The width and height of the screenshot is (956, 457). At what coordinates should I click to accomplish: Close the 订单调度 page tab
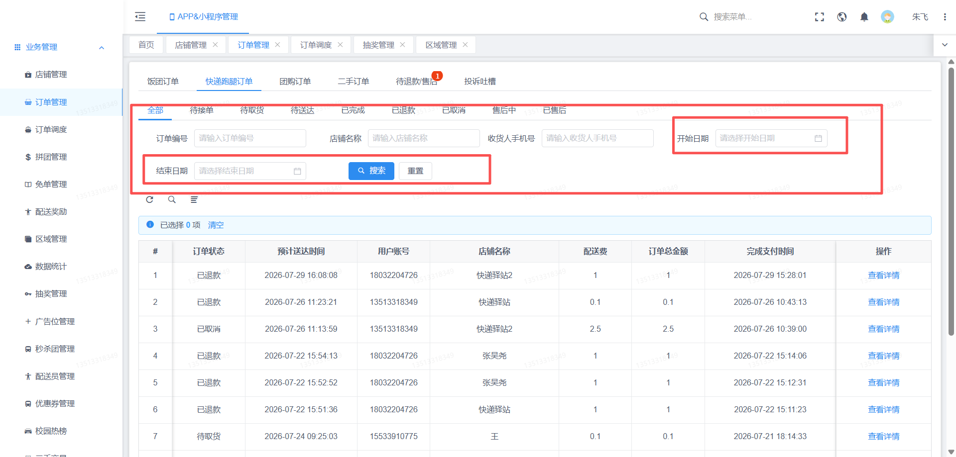tap(340, 45)
